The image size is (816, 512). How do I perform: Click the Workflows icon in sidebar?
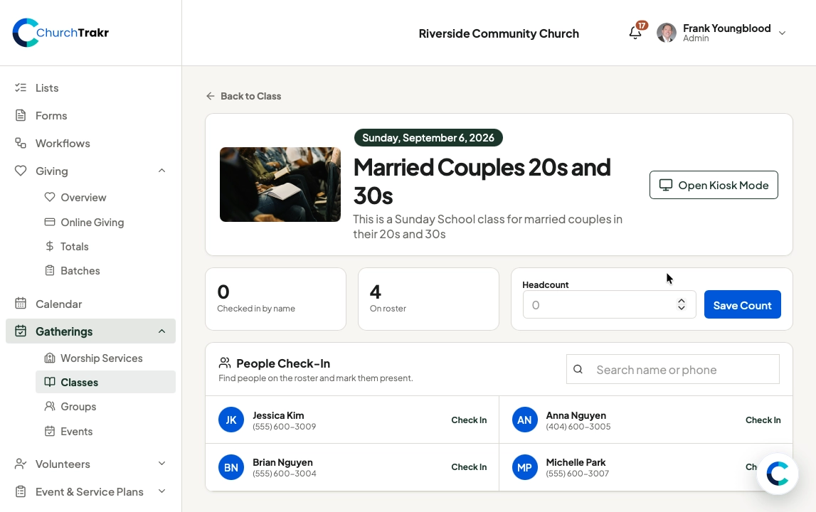[21, 143]
